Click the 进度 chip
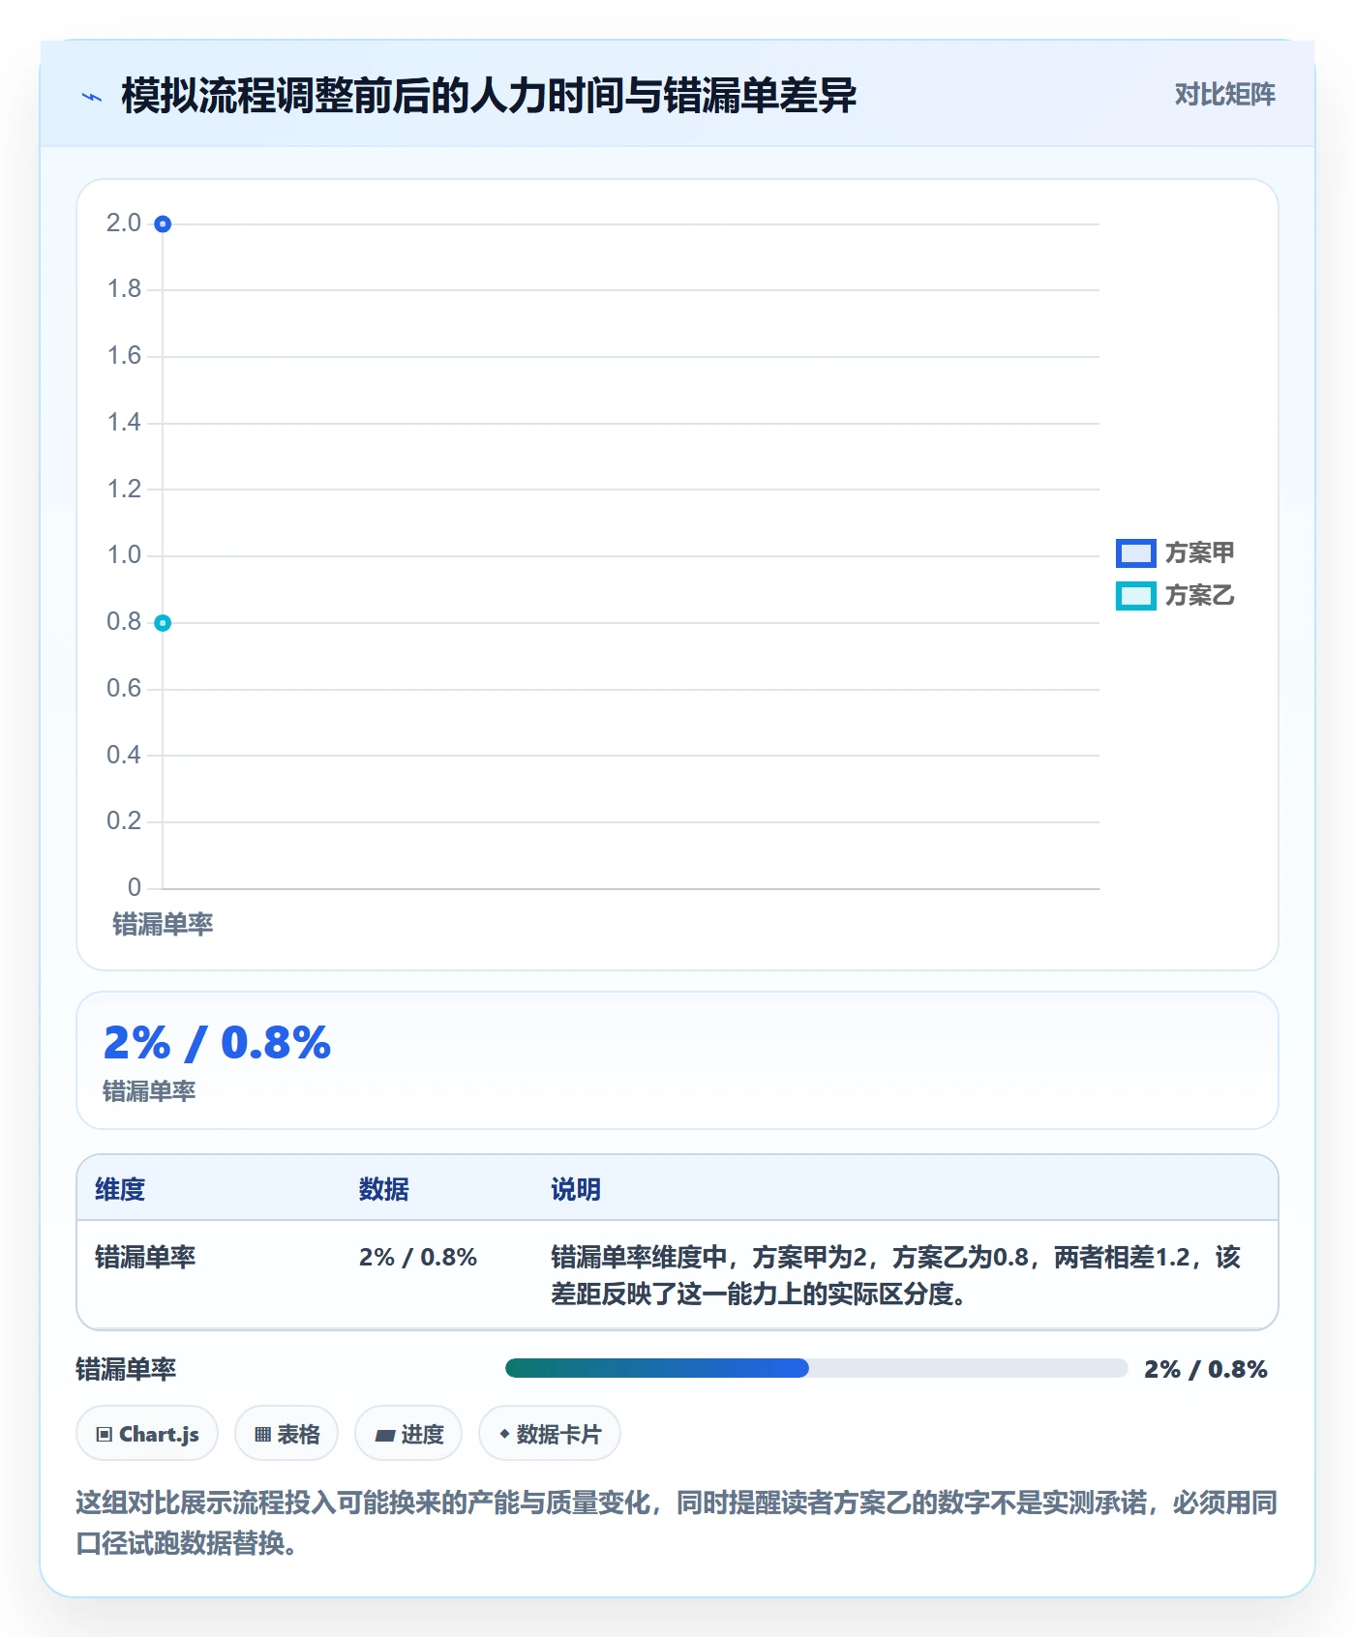Viewport: 1355px width, 1637px height. (408, 1434)
